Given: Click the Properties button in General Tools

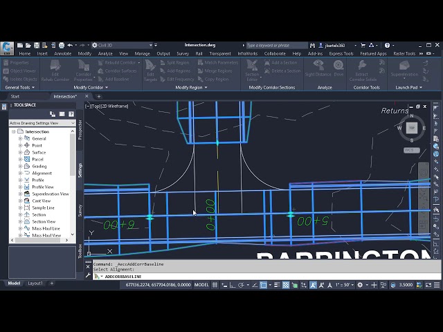Looking at the screenshot, I should coord(16,63).
